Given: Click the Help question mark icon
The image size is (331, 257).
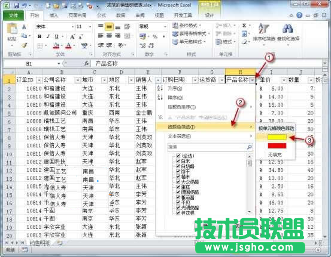Looking at the screenshot, I should 299,16.
